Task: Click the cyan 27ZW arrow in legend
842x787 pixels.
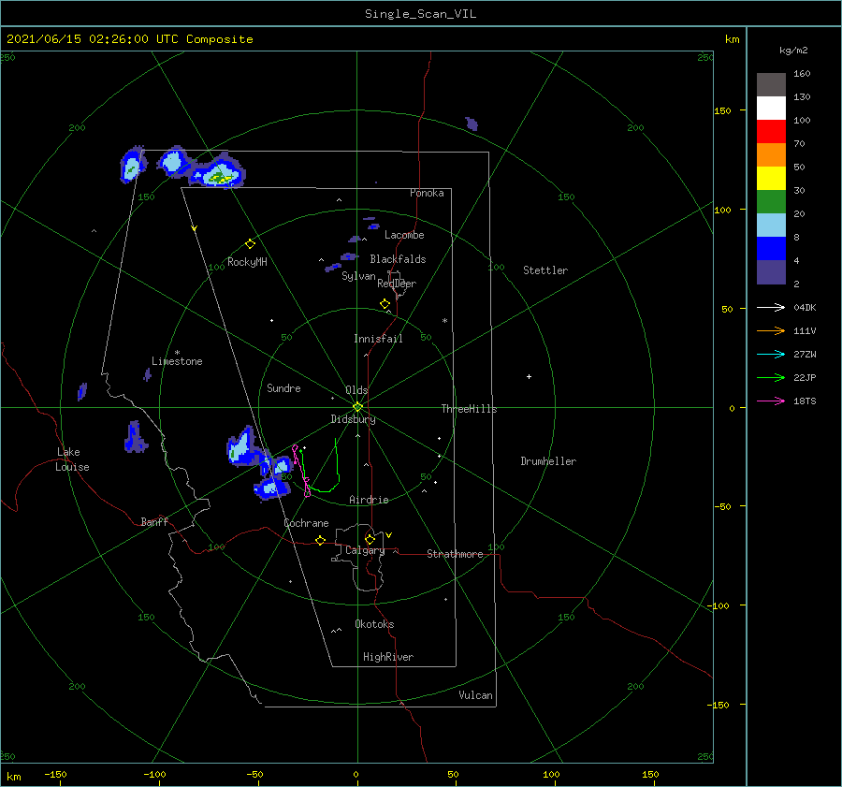Action: point(771,354)
